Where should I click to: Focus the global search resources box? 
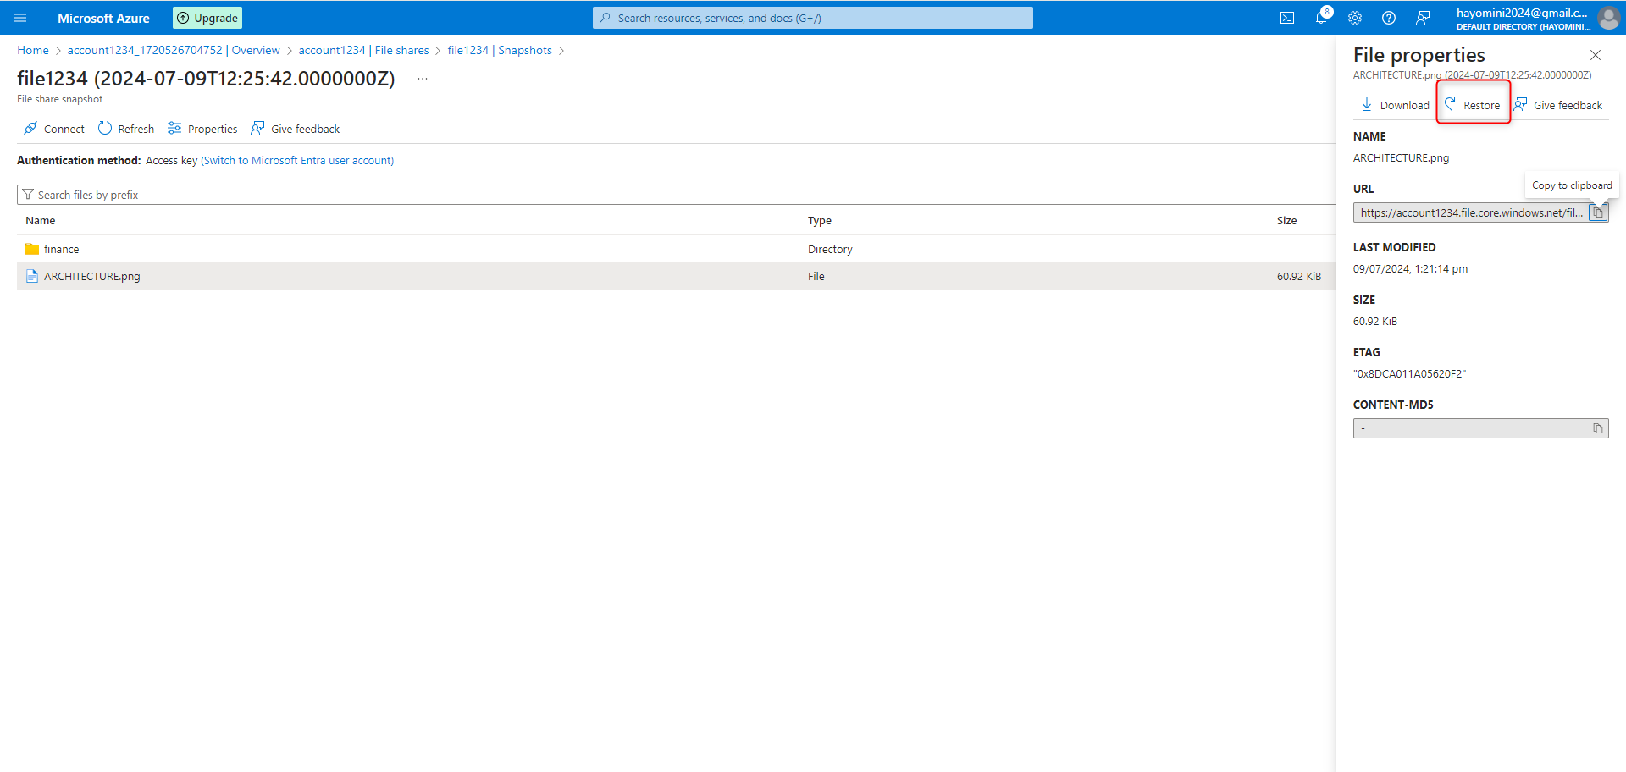tap(813, 18)
